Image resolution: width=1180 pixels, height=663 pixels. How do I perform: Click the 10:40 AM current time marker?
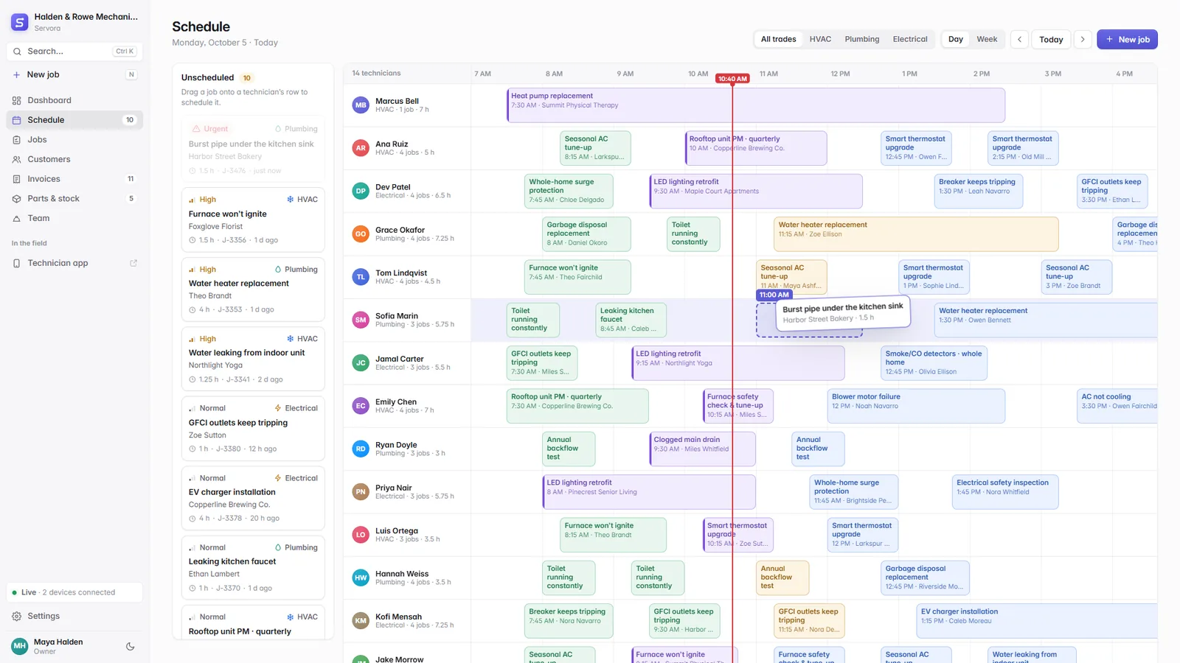click(732, 78)
